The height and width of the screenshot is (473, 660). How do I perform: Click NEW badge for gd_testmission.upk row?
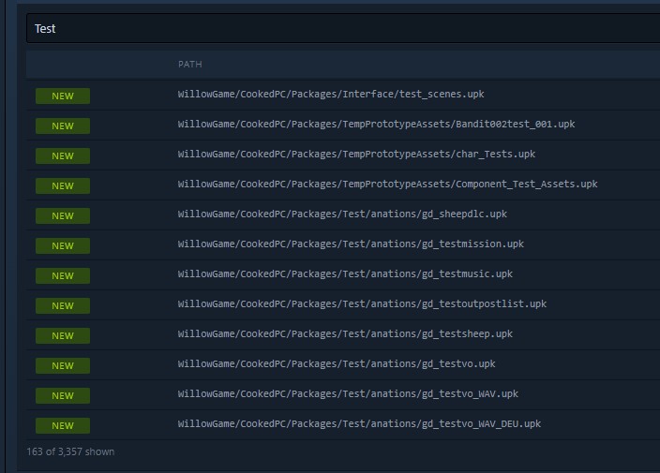point(63,246)
